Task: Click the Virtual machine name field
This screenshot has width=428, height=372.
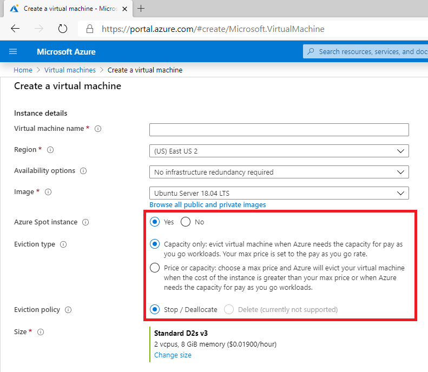Action: (279, 130)
